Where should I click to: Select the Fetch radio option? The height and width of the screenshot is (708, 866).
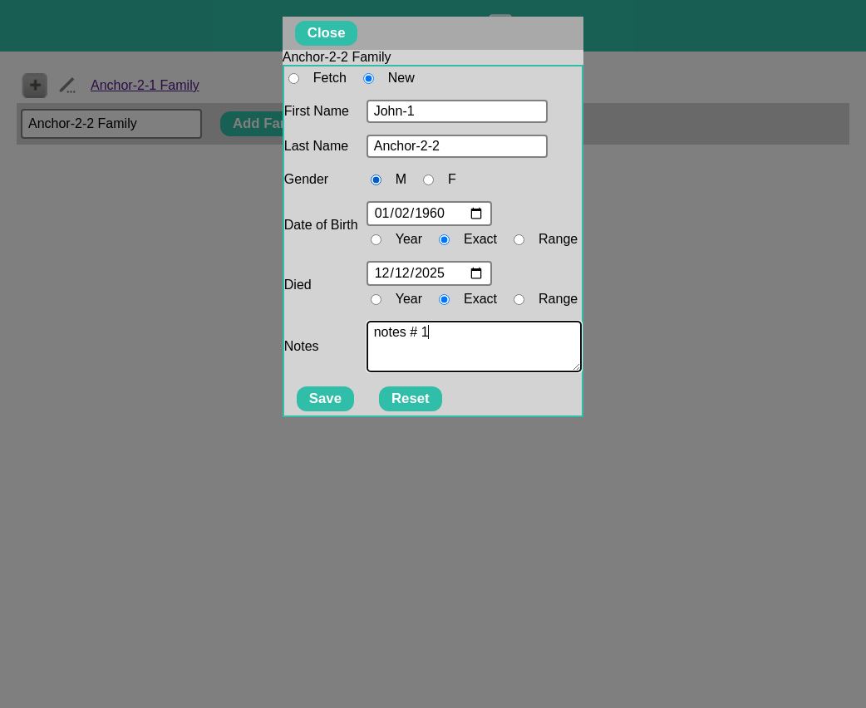click(293, 79)
